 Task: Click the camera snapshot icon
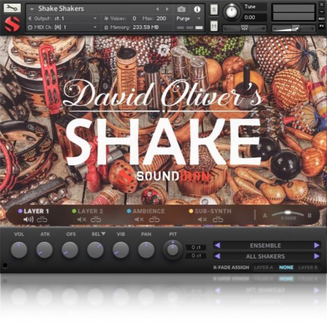coord(181,9)
